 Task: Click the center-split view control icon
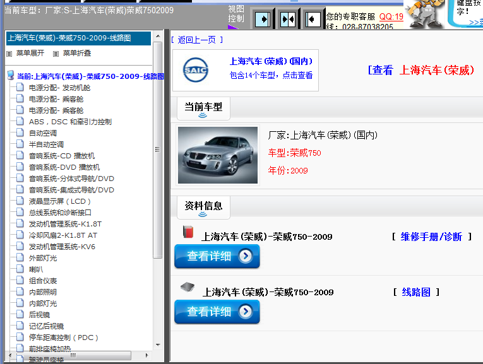click(288, 20)
